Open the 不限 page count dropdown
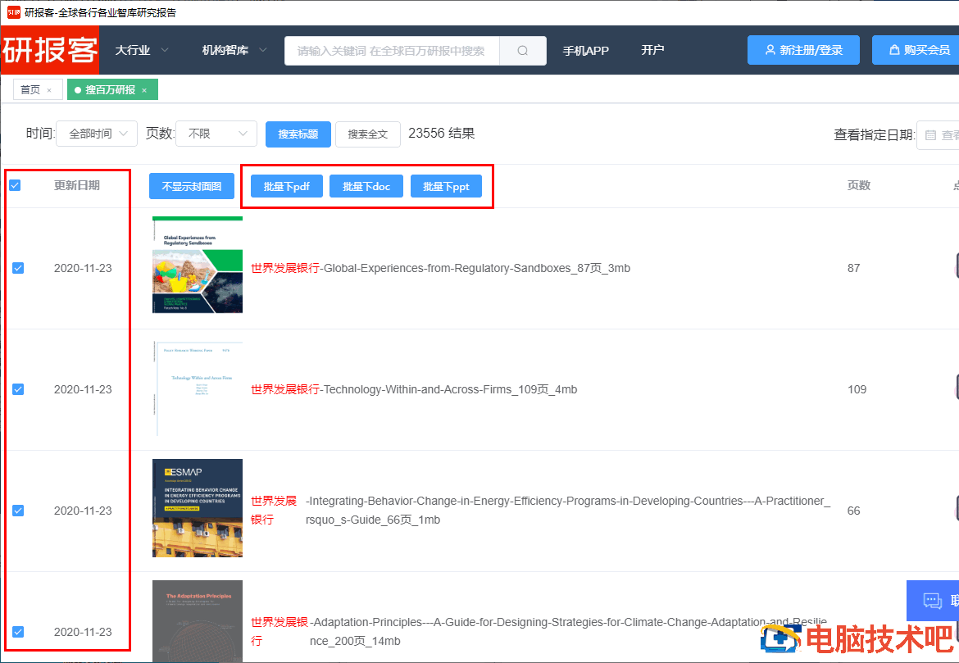Screen dimensions: 959x663 [x=216, y=134]
